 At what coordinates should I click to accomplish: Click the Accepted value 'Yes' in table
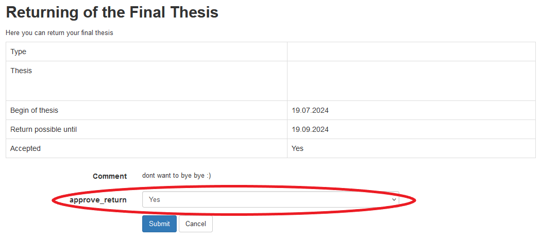coord(298,148)
